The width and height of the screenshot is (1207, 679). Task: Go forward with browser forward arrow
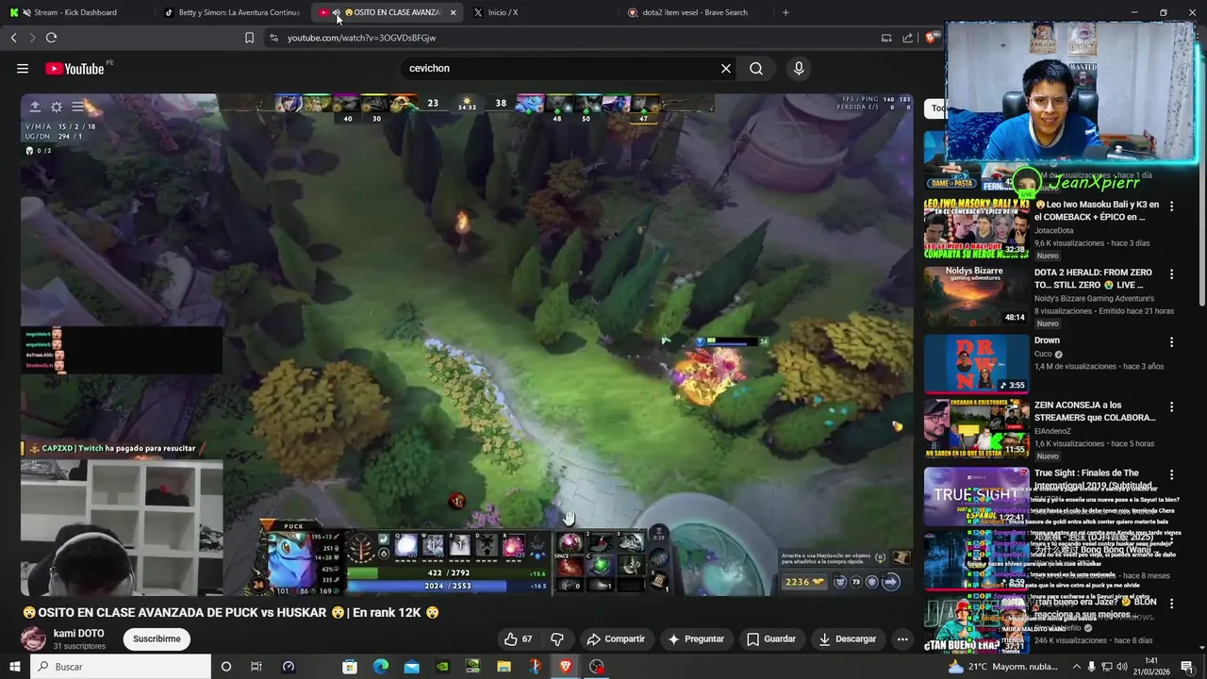(x=32, y=38)
